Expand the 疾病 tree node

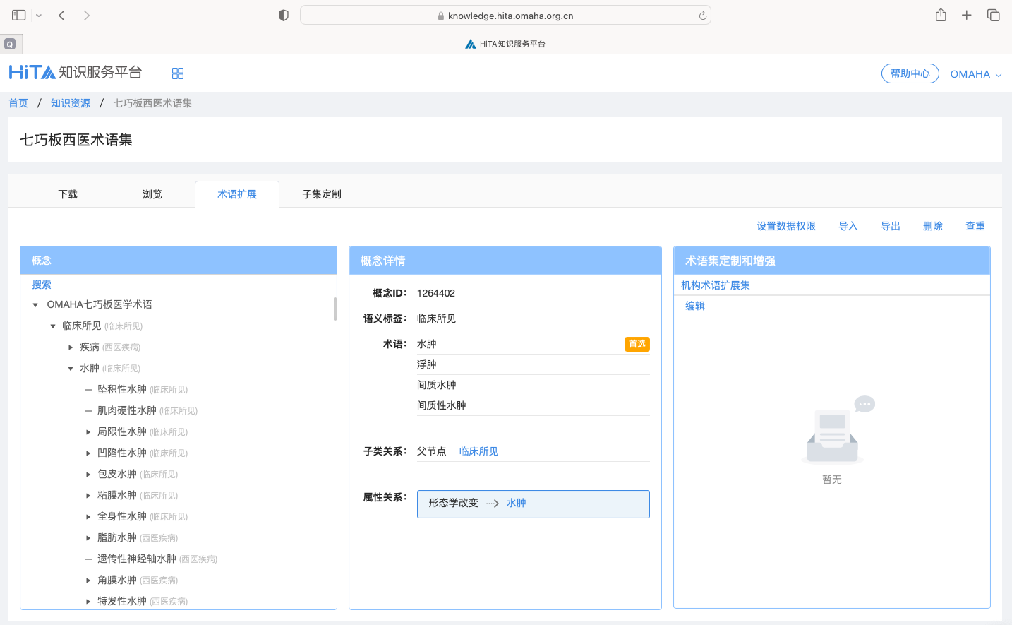[x=71, y=347]
